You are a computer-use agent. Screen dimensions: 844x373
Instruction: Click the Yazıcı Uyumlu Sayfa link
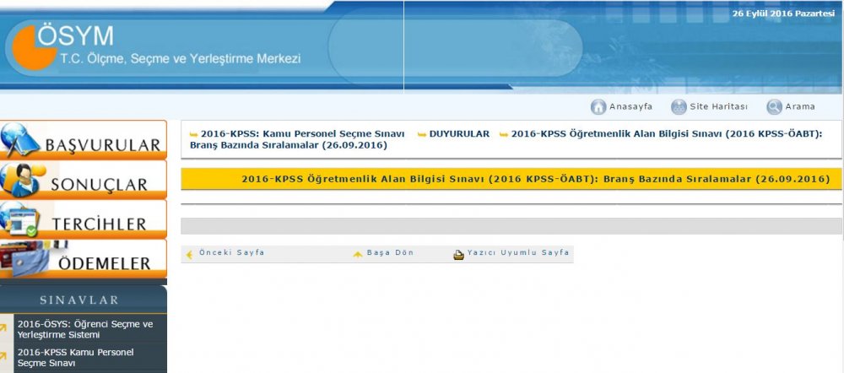click(x=518, y=253)
